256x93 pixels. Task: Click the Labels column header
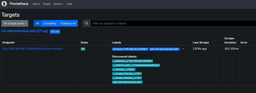point(116,42)
